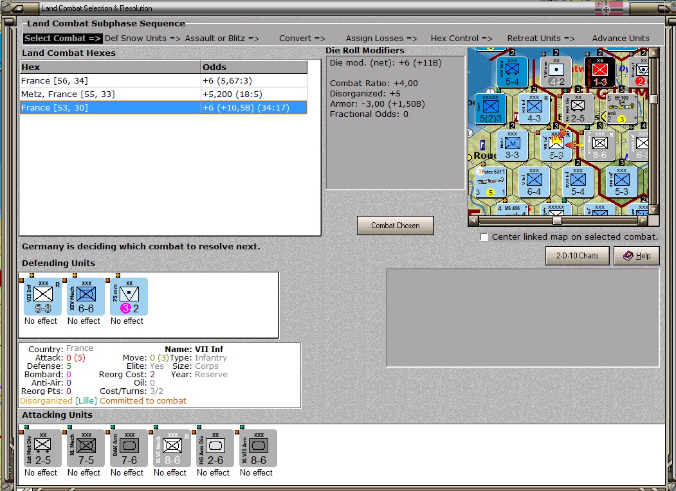Click the title bar left corner button

click(20, 8)
